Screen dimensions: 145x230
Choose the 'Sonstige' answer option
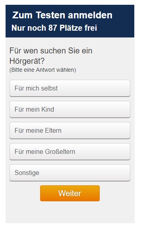pos(70,173)
